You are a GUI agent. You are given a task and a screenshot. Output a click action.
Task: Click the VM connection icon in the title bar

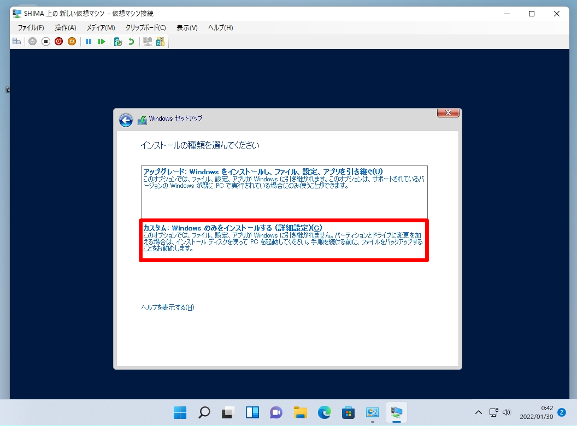(17, 14)
